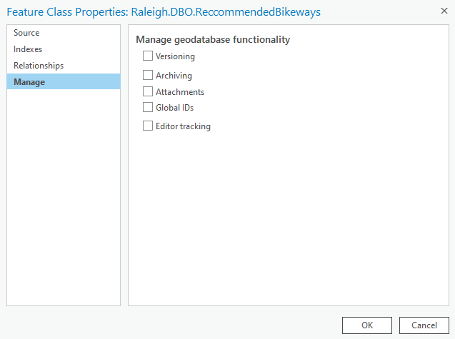The image size is (455, 339).
Task: Select the highlighted Manage page
Action: click(29, 82)
